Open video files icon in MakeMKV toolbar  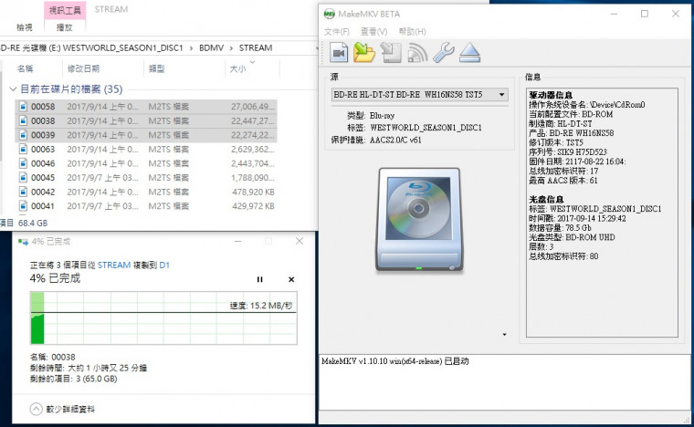pyautogui.click(x=339, y=53)
